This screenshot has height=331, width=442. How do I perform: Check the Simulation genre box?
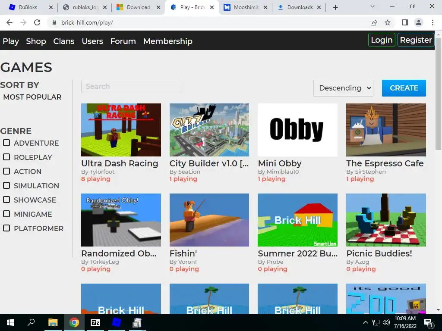[6, 185]
